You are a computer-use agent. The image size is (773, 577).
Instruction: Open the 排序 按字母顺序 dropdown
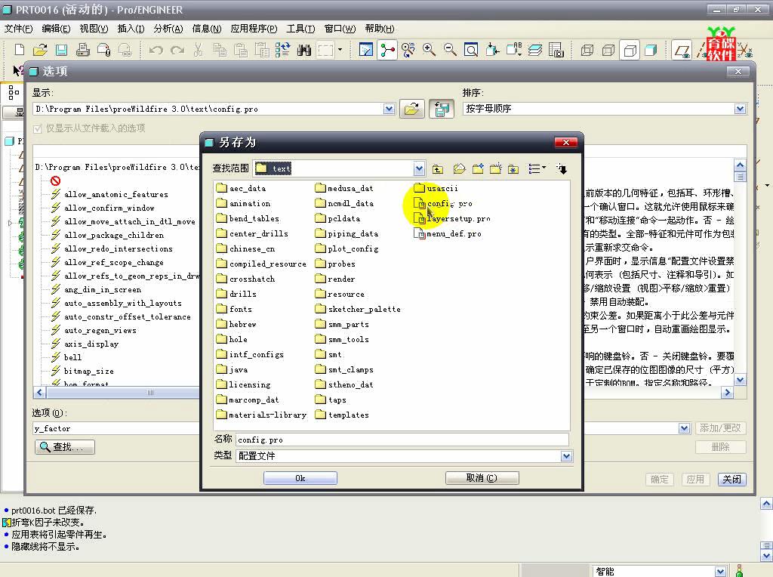coord(740,109)
